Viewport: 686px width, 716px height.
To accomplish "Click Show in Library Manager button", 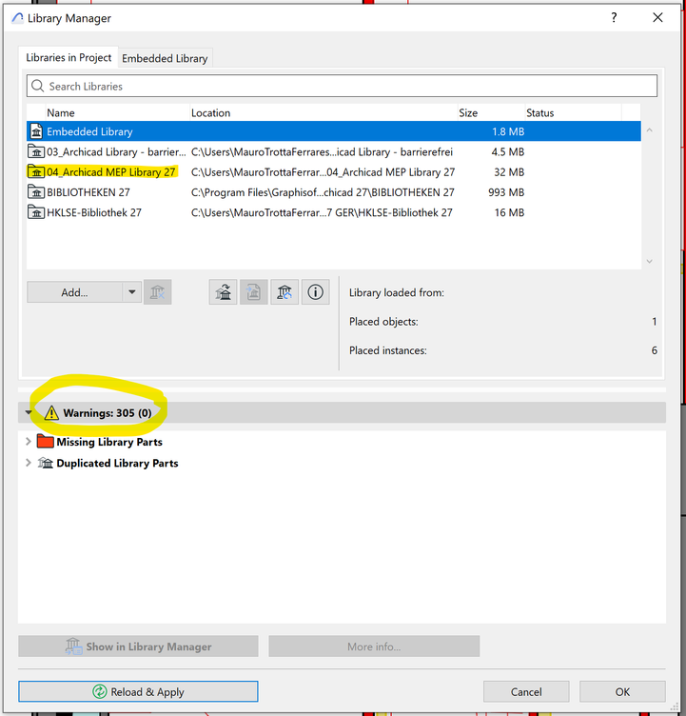I will point(138,646).
